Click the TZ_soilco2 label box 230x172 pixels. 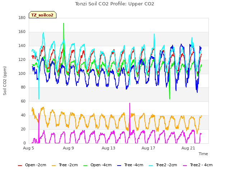[x=42, y=15]
